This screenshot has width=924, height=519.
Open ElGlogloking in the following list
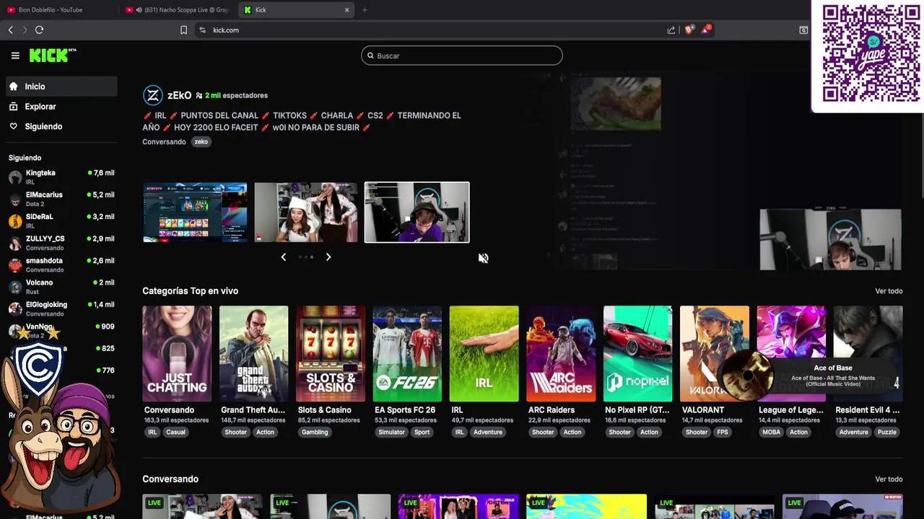pyautogui.click(x=61, y=309)
